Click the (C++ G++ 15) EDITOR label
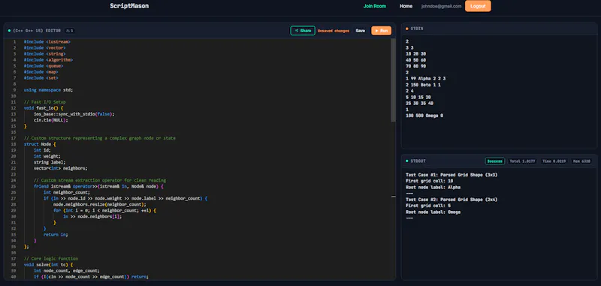The image size is (601, 286). point(36,31)
